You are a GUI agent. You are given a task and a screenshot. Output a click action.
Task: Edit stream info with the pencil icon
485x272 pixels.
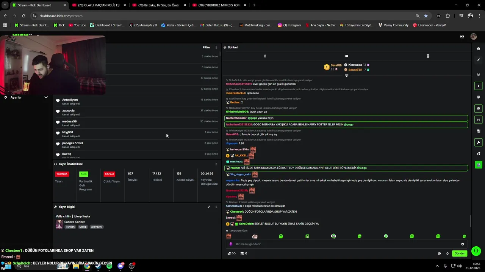tap(209, 207)
